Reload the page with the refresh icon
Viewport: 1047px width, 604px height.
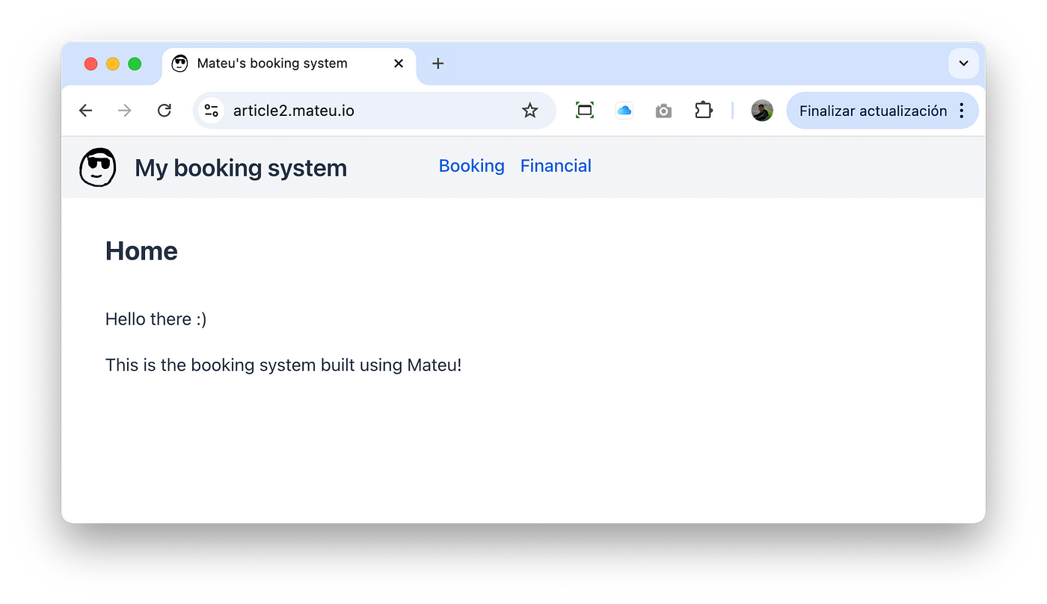click(x=165, y=111)
